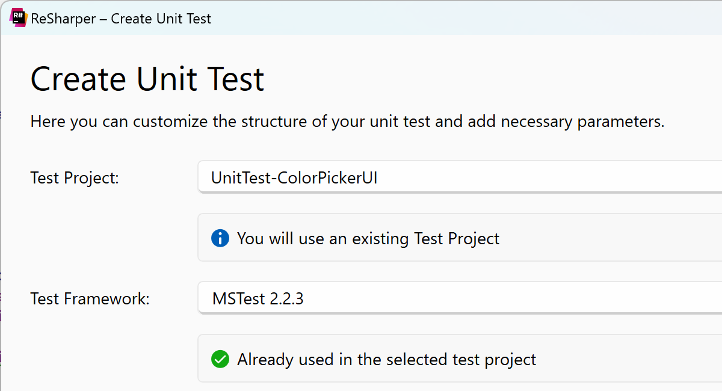Click "Already used in the selected test project" message

click(386, 360)
